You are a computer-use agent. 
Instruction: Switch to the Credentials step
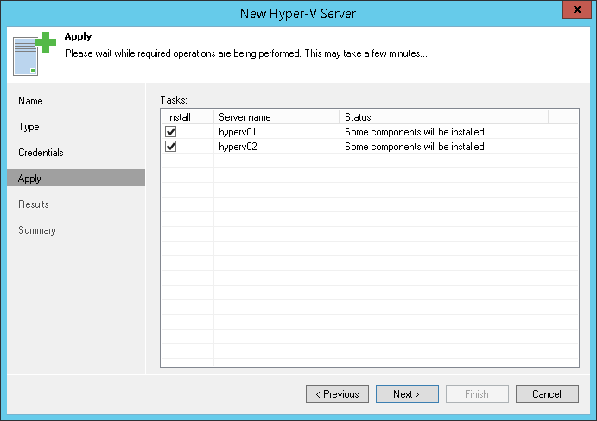[x=41, y=153]
